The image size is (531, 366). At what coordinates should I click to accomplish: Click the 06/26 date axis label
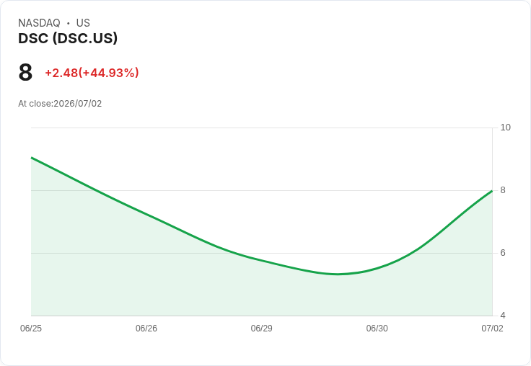point(146,329)
